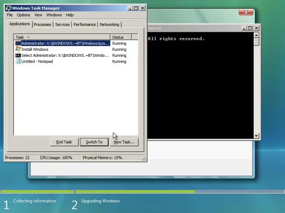The image size is (285, 213).
Task: Select the Select Administrator task row
Action: 62,55
